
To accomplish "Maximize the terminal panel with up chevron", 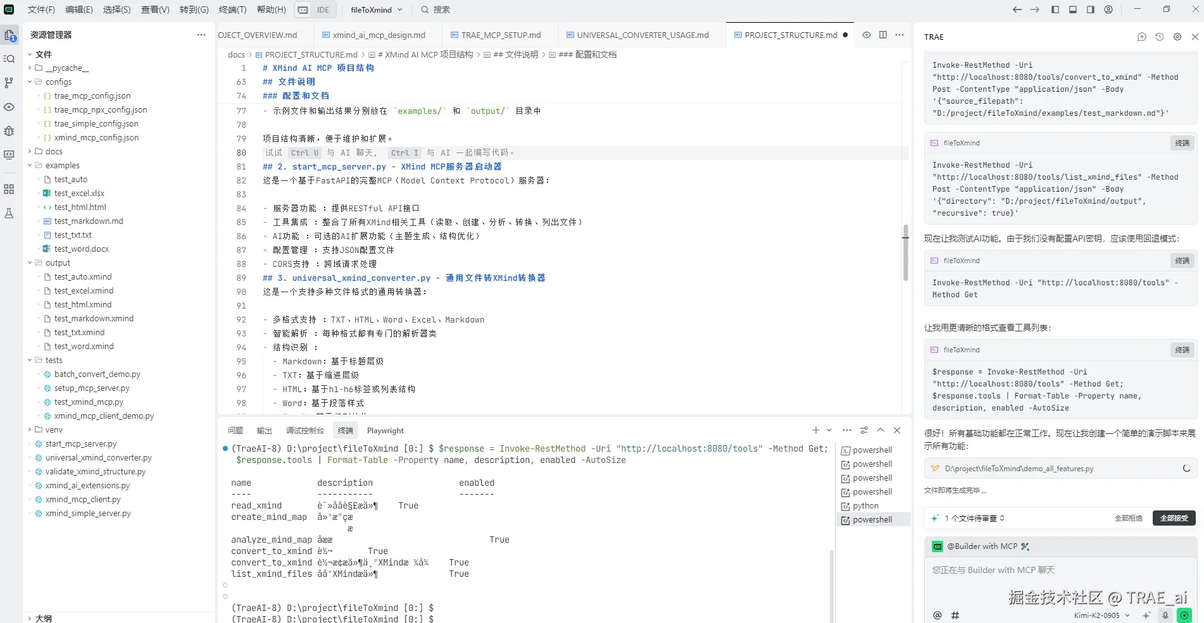I will 881,430.
